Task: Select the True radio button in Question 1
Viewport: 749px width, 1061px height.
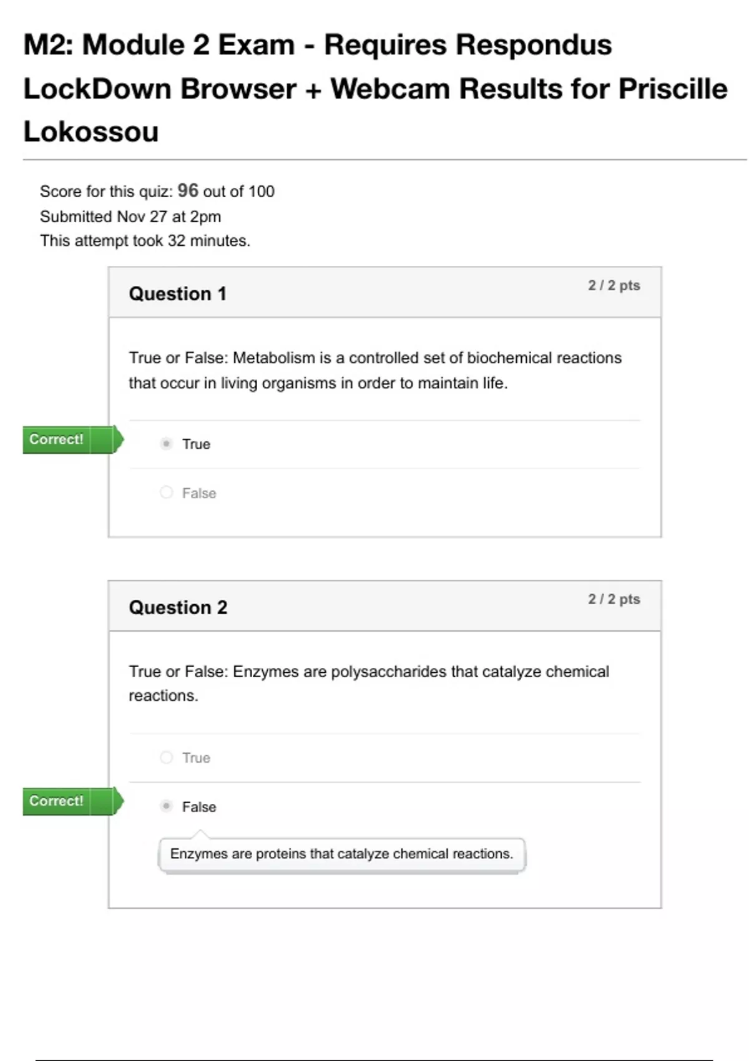Action: (166, 444)
